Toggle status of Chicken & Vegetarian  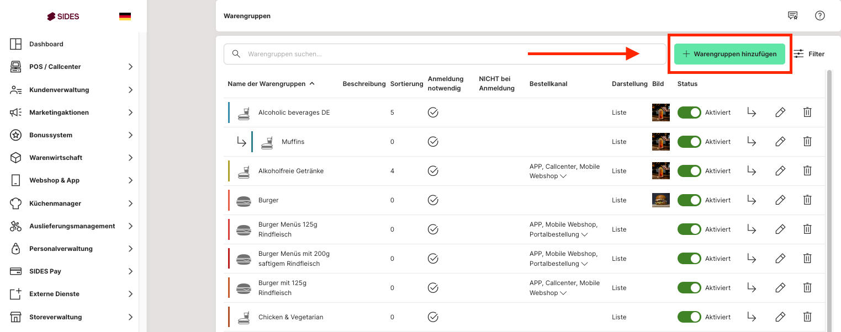(x=689, y=317)
